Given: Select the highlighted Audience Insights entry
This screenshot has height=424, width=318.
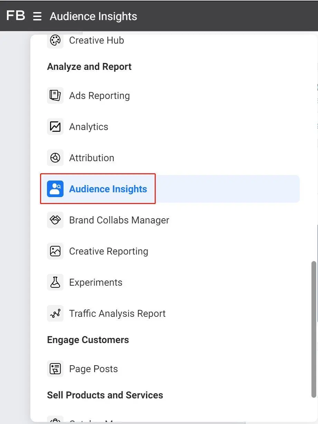Looking at the screenshot, I should (108, 189).
